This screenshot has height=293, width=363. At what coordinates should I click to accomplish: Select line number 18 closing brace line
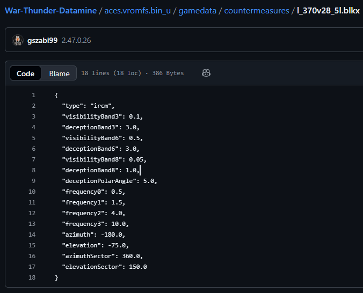32,277
